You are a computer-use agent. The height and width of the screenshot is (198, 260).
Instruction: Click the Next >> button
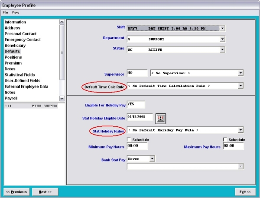click(x=45, y=192)
